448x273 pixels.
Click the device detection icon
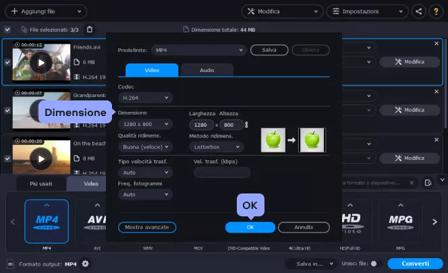428,183
